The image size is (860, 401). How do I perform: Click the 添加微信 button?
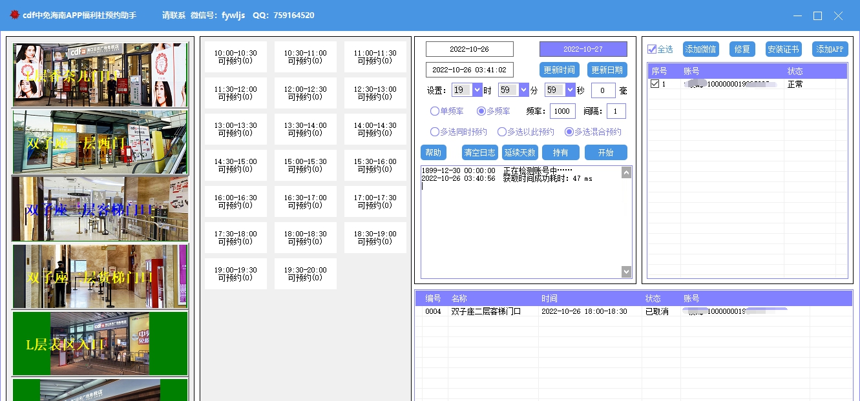coord(700,48)
